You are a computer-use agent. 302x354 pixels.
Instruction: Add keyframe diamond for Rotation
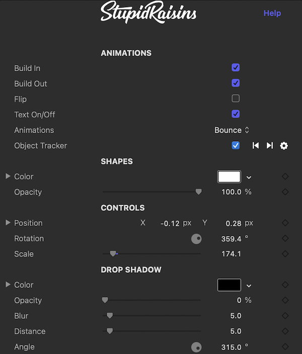(285, 239)
